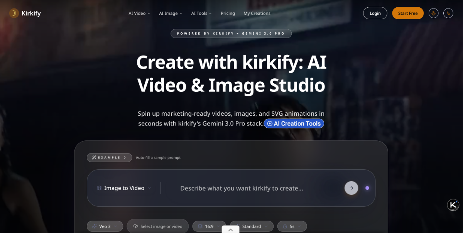Open the language translation icon

(x=448, y=13)
